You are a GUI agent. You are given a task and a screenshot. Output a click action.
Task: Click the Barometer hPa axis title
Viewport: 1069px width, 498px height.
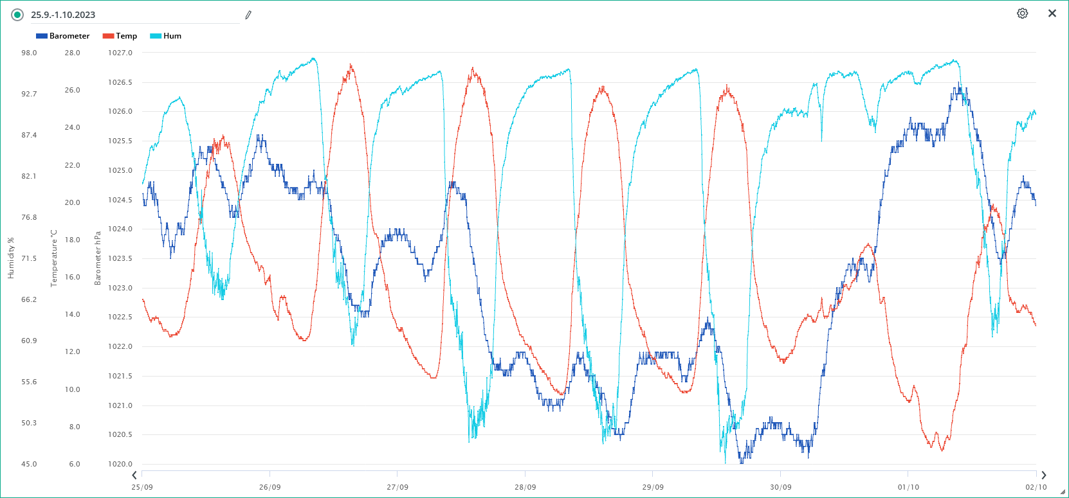(98, 258)
